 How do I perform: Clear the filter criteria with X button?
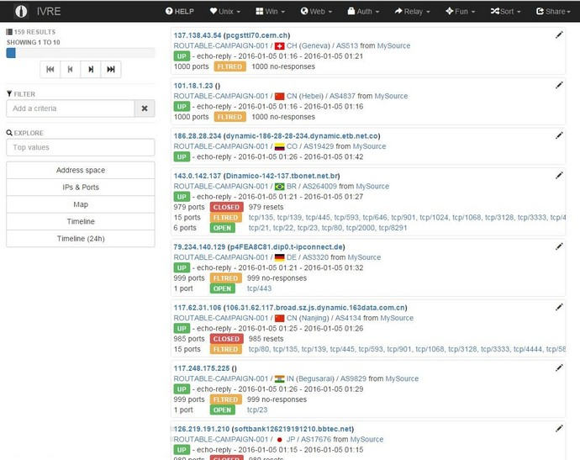click(145, 108)
